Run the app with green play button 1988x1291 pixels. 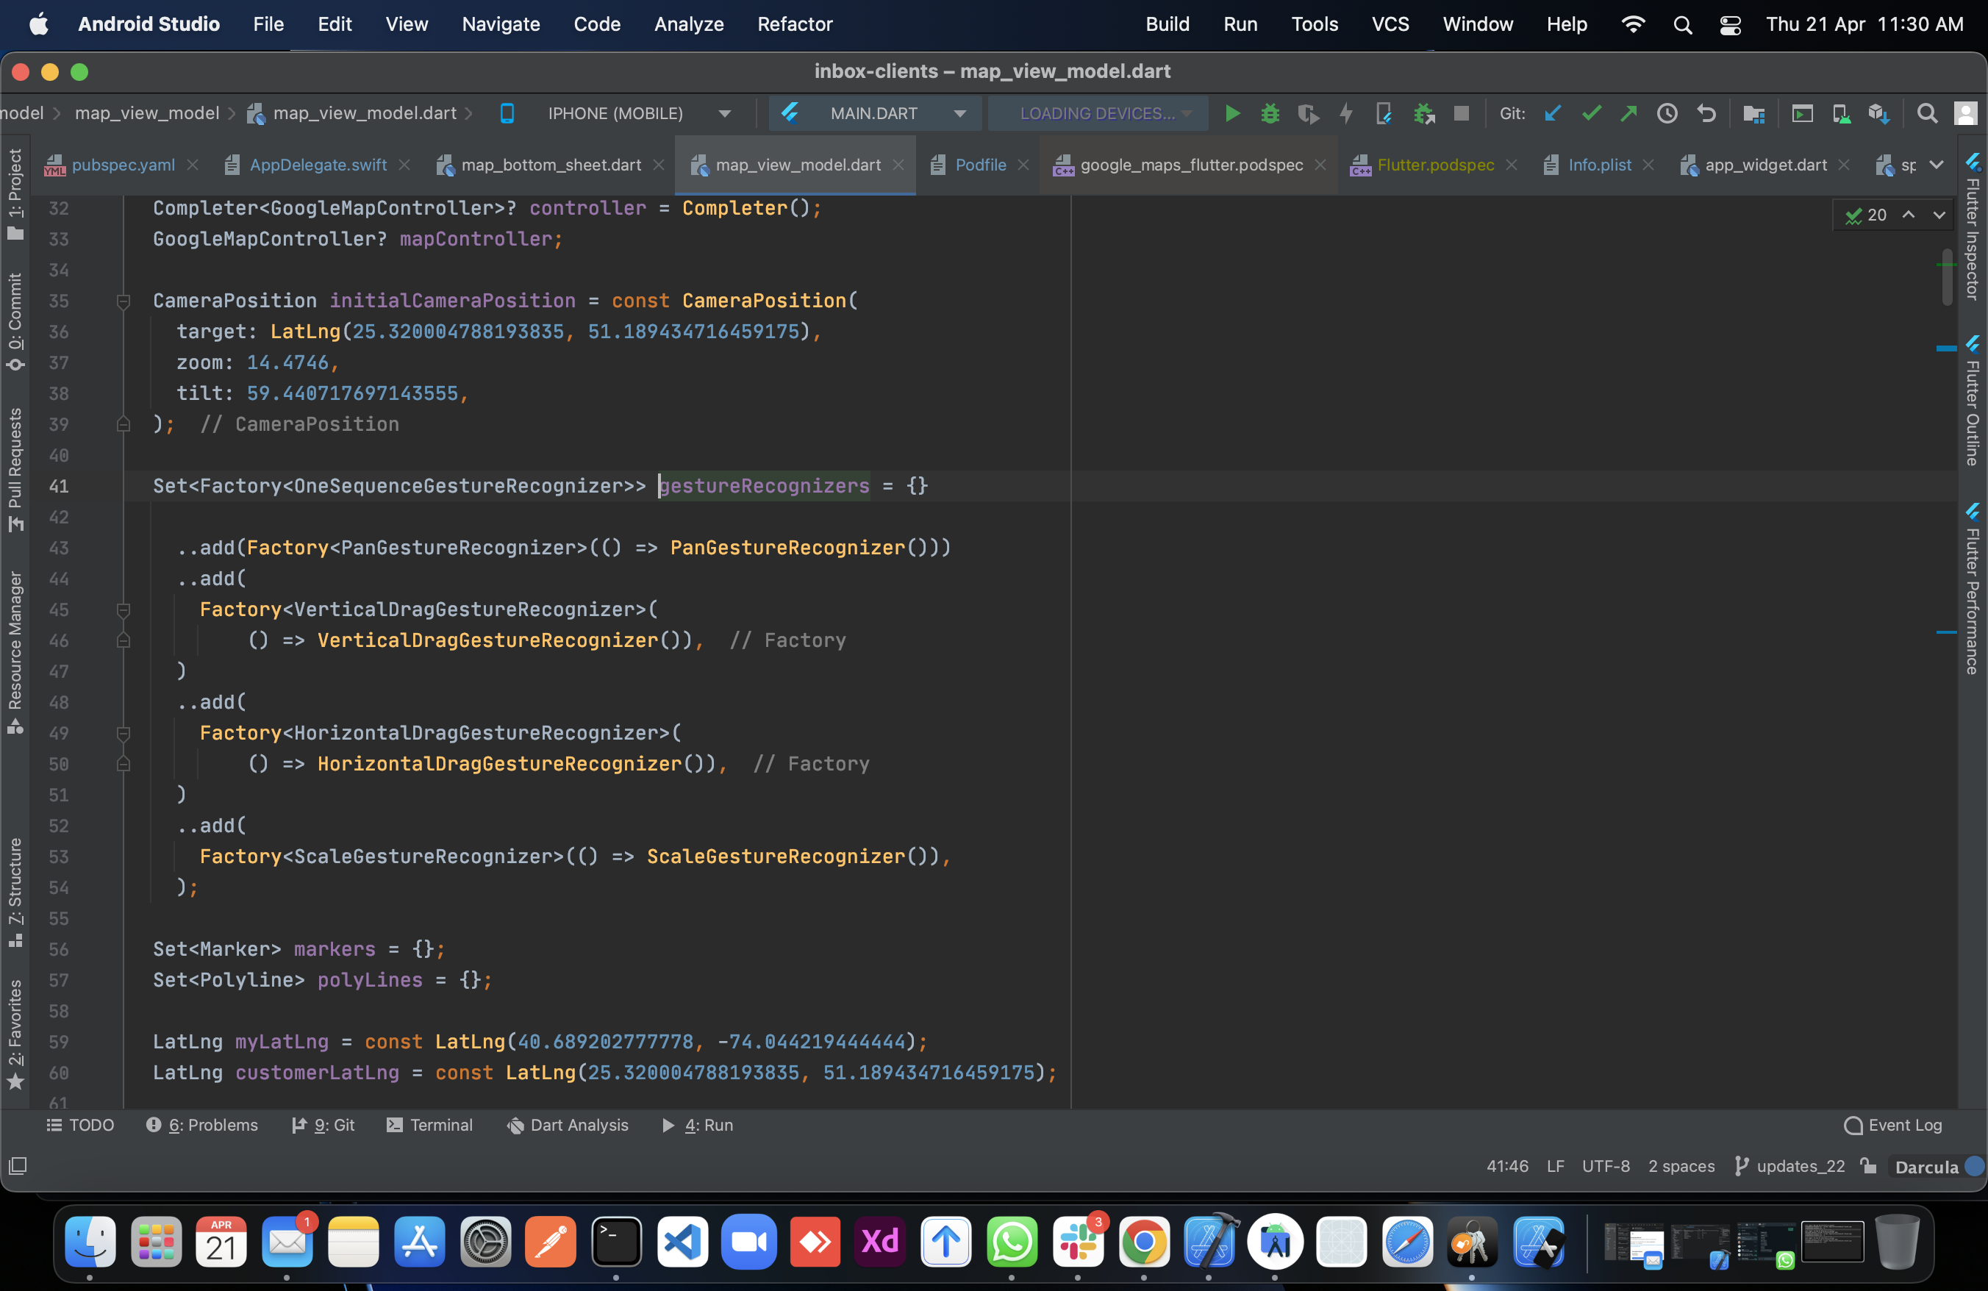click(x=1231, y=113)
